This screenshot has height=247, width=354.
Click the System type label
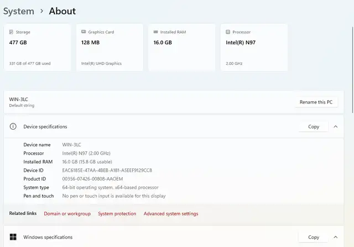tap(36, 187)
